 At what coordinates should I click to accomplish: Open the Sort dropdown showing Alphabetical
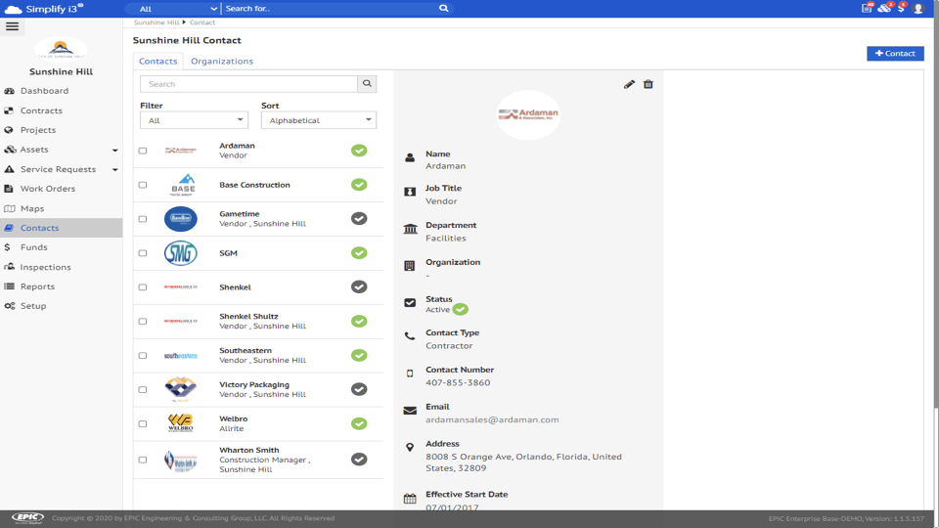tap(318, 120)
